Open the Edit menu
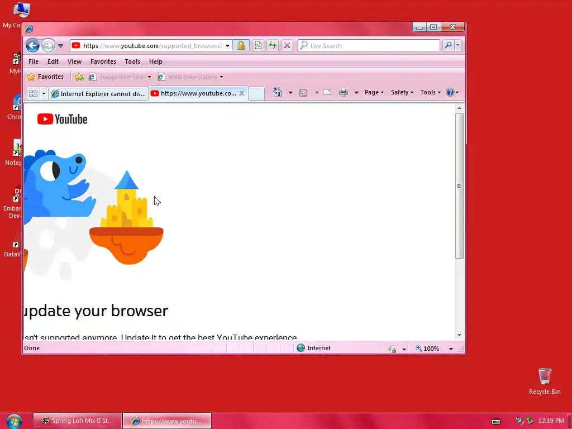 (53, 61)
